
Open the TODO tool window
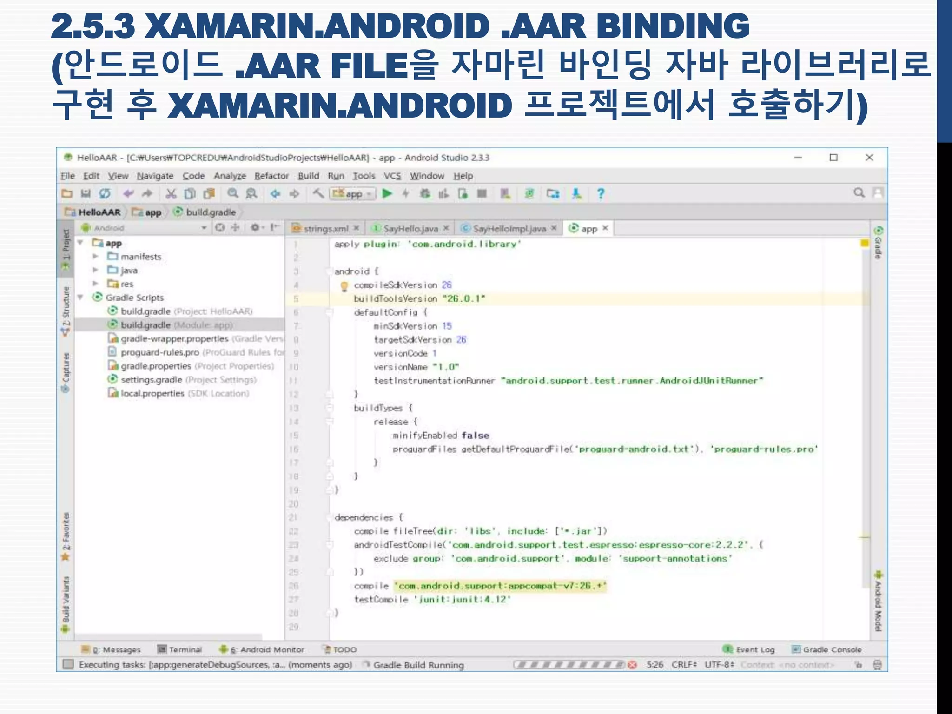coord(340,649)
